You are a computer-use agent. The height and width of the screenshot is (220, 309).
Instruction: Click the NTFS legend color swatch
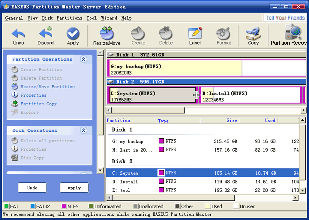(x=64, y=206)
